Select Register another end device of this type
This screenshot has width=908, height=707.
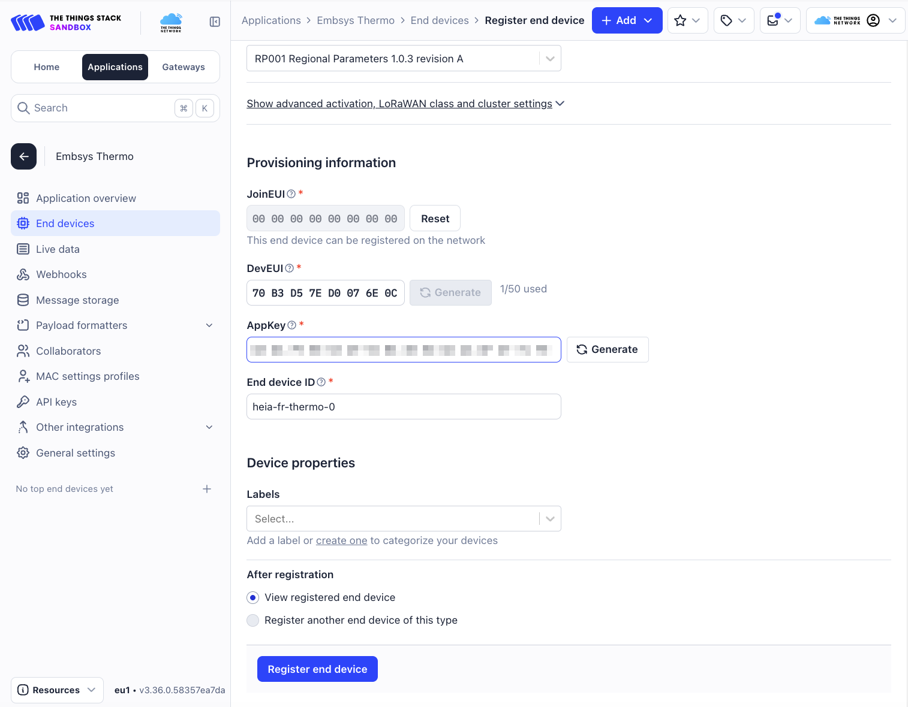point(253,621)
